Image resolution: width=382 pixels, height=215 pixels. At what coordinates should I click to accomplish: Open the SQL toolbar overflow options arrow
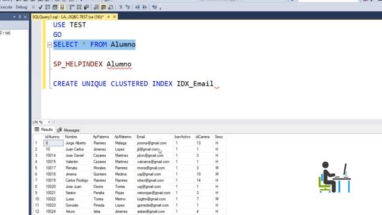click(x=161, y=8)
